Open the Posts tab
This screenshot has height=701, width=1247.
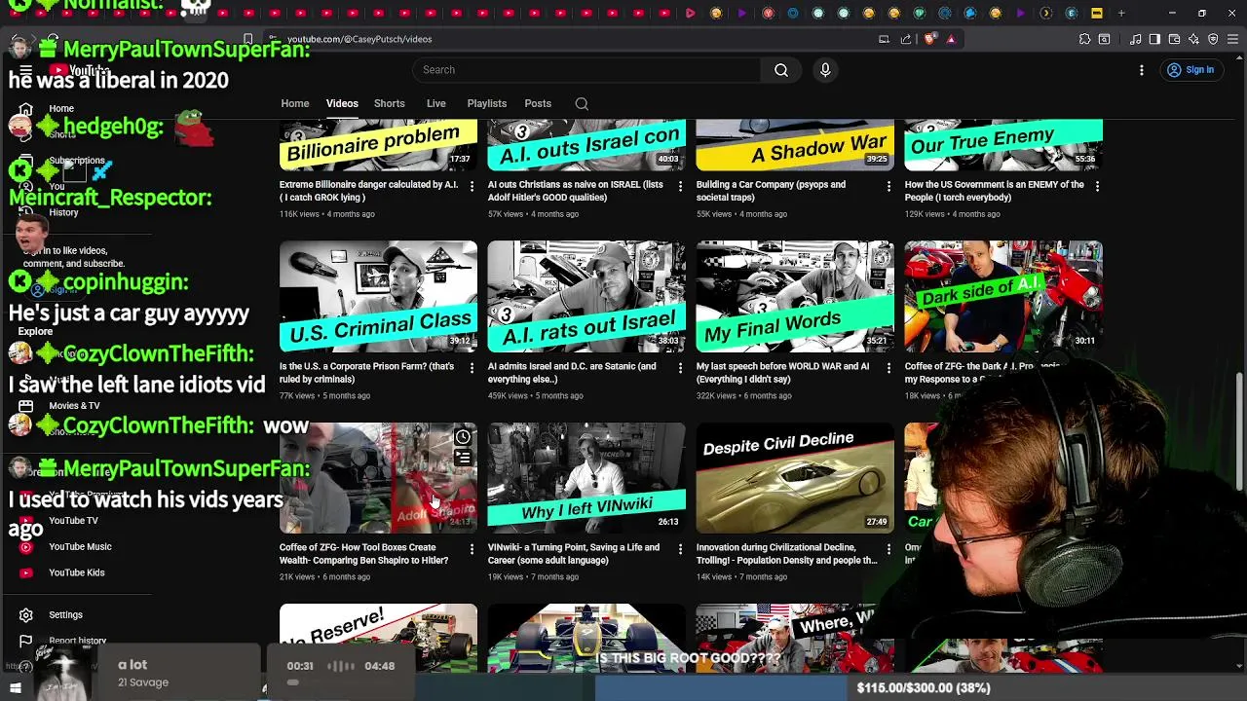(x=538, y=103)
